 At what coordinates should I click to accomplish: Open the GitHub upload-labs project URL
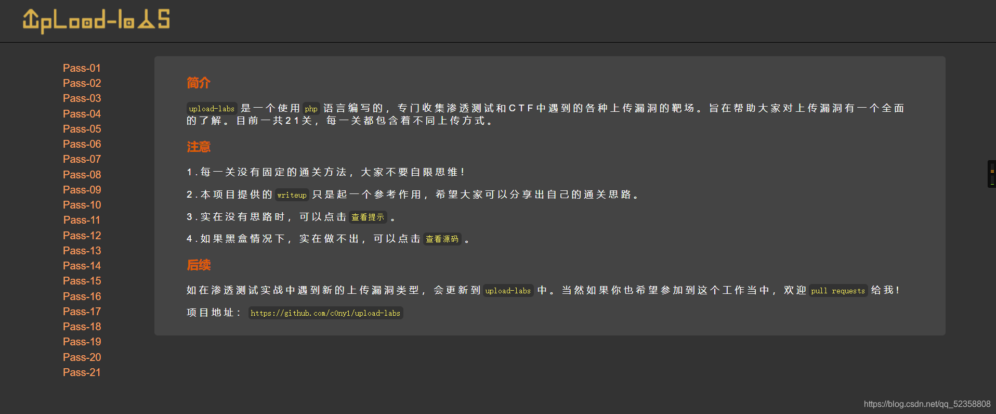pos(325,313)
